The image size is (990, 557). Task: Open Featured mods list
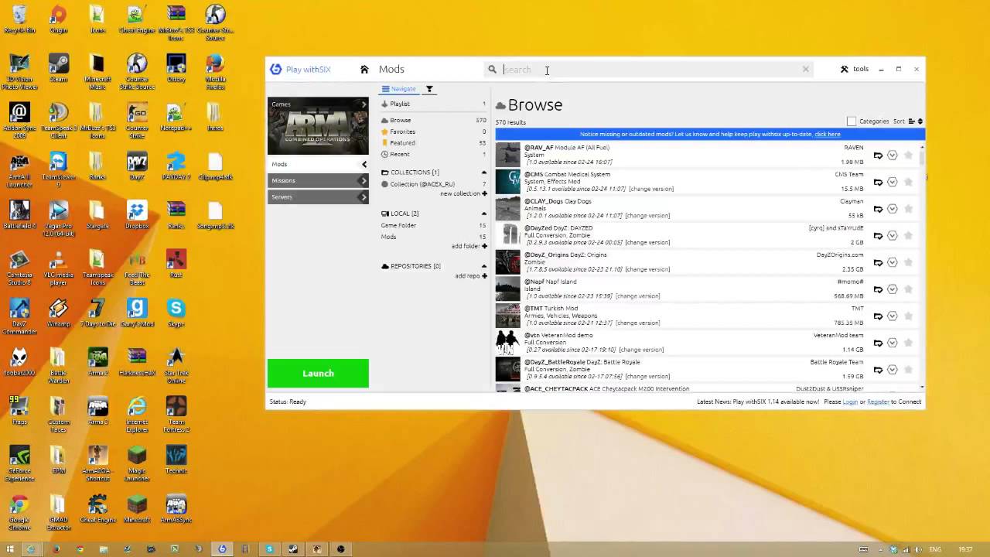pos(402,143)
